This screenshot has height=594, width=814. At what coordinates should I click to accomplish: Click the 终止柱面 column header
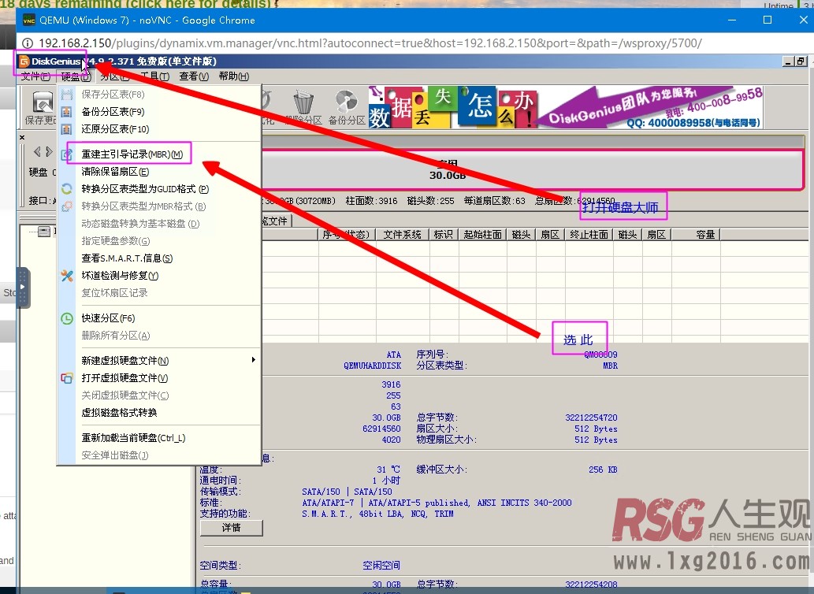pos(589,235)
